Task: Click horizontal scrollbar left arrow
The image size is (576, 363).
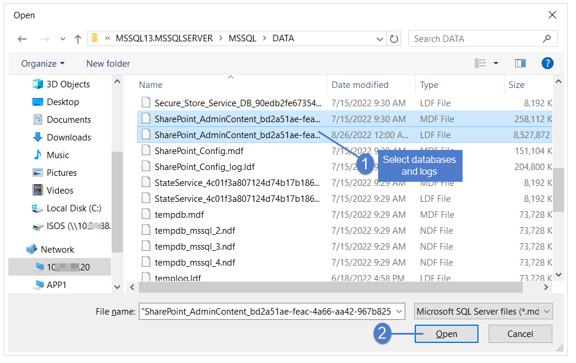Action: [x=132, y=287]
